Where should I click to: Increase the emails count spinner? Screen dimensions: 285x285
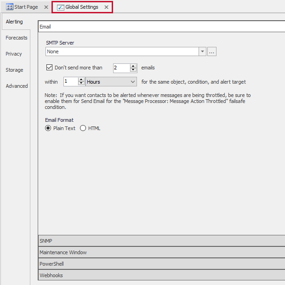tap(133, 66)
